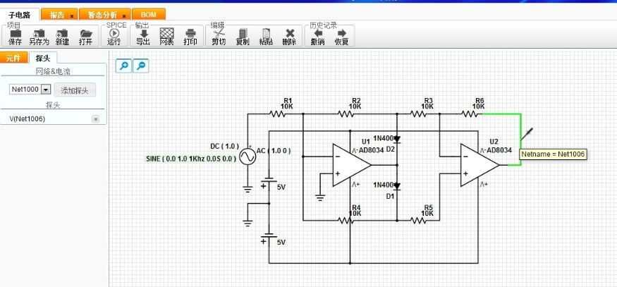The height and width of the screenshot is (287, 617).
Task: Click the 剪切 scissors icon
Action: (x=219, y=34)
